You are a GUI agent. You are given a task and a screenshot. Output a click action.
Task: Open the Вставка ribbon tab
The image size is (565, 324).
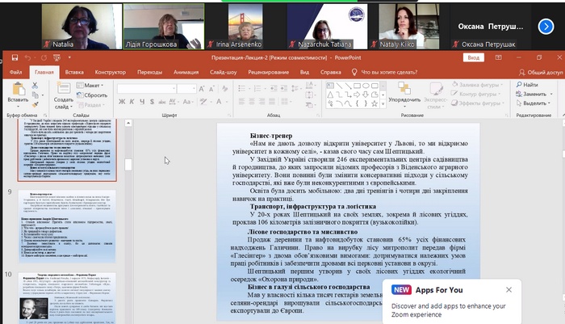[74, 72]
